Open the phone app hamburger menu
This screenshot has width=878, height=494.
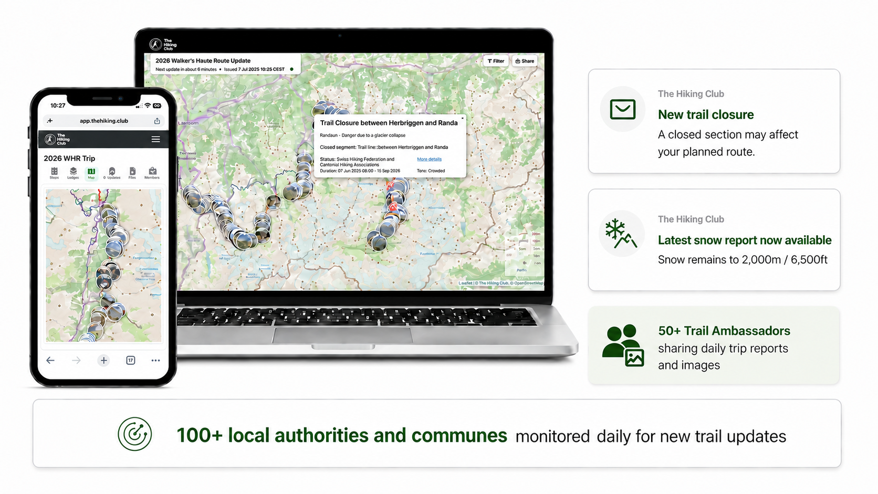156,139
